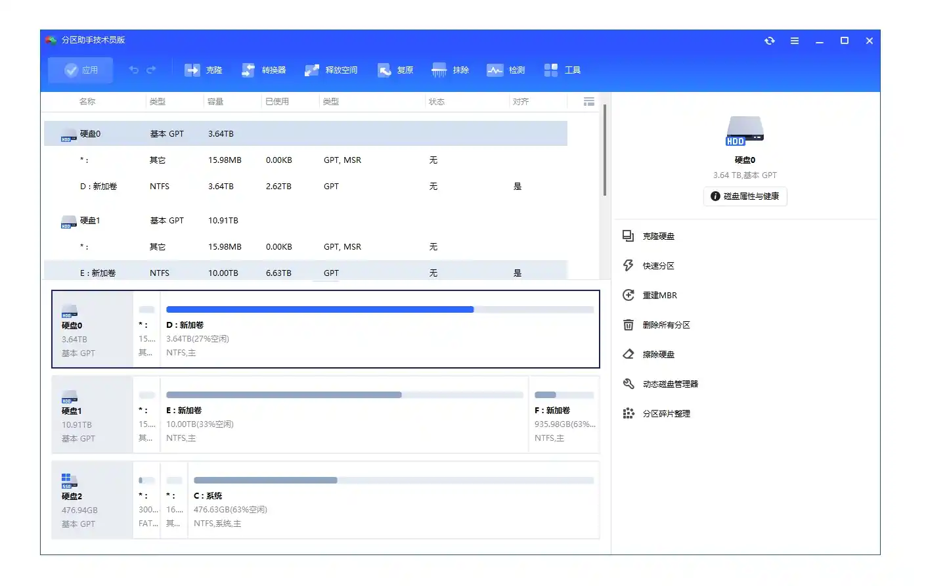Image resolution: width=926 pixels, height=586 pixels.
Task: Select the 15.98MB MSR partition under 硬盘1
Action: pos(305,247)
